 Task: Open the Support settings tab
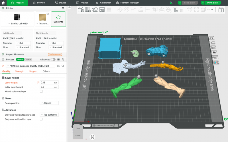pyautogui.click(x=33, y=71)
